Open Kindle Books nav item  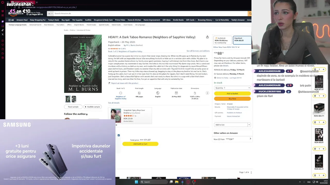pyautogui.click(x=178, y=20)
